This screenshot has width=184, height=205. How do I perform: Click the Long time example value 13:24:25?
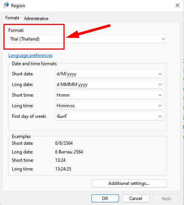[63, 169]
